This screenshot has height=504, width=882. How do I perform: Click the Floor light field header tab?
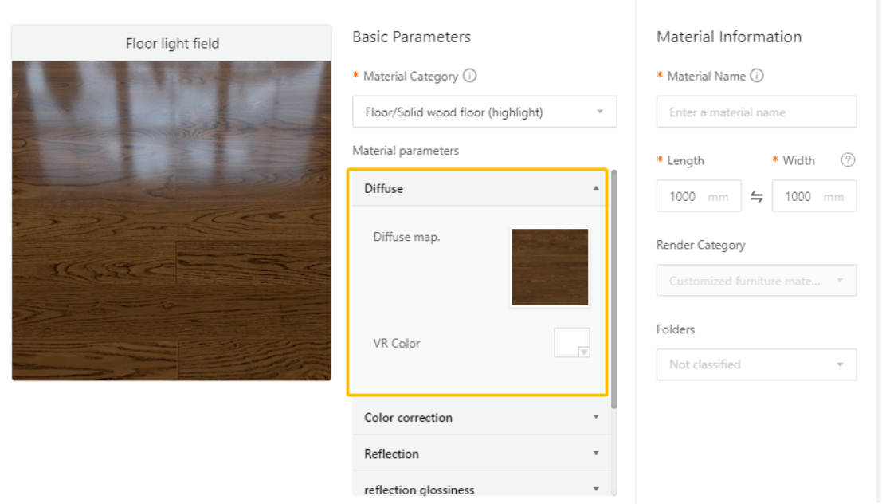[x=171, y=43]
